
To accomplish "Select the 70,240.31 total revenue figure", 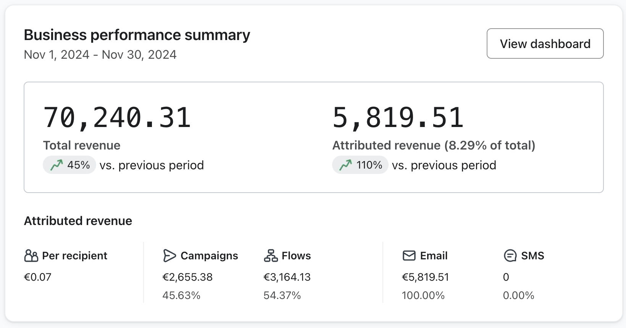I will [117, 117].
